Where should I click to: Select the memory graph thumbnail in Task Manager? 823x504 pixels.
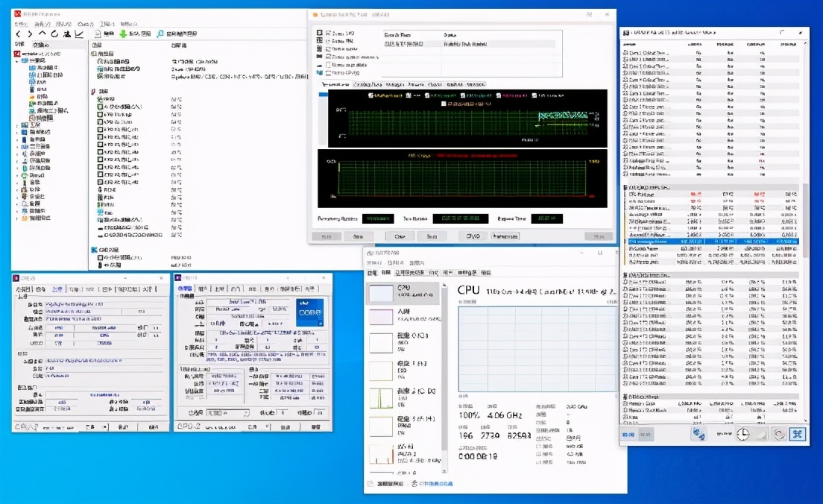click(x=381, y=317)
